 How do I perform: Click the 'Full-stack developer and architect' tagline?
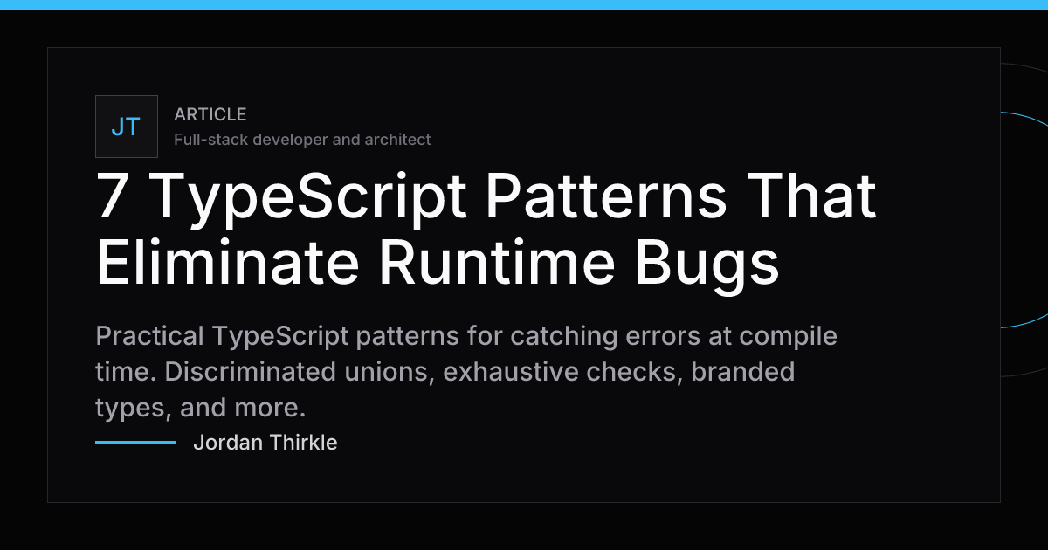(x=302, y=140)
